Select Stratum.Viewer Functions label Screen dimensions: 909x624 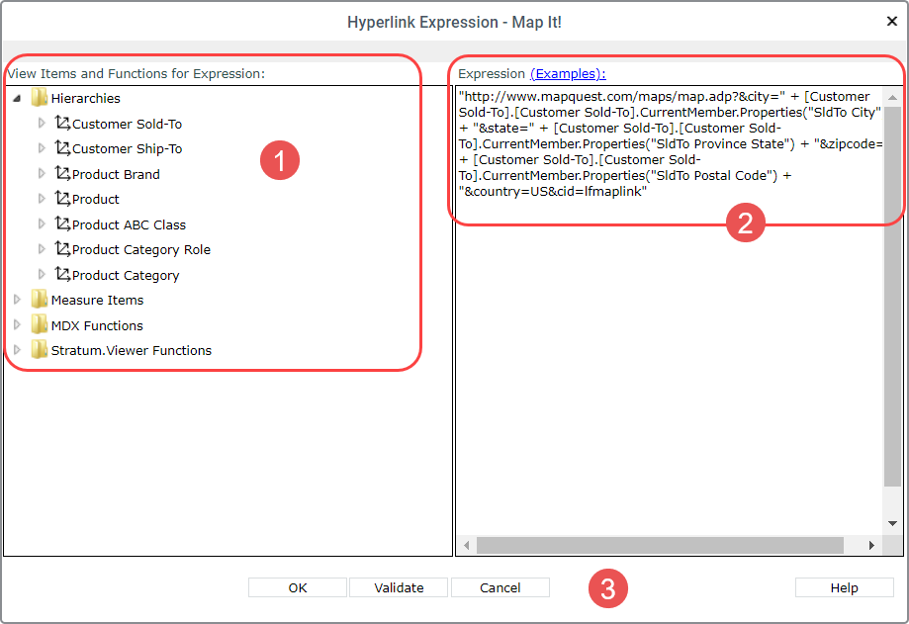click(131, 350)
